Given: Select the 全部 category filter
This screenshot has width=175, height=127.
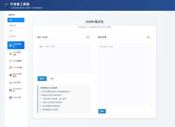Looking at the screenshot, I should pyautogui.click(x=16, y=20).
